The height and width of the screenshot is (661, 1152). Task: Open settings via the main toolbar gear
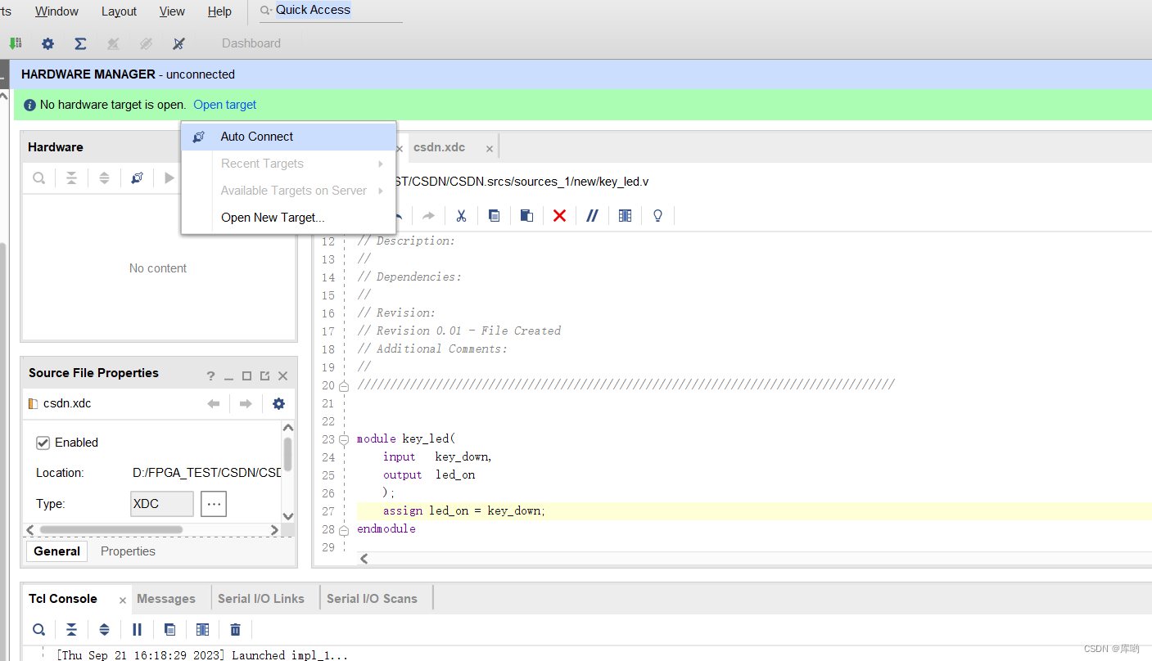pos(47,43)
